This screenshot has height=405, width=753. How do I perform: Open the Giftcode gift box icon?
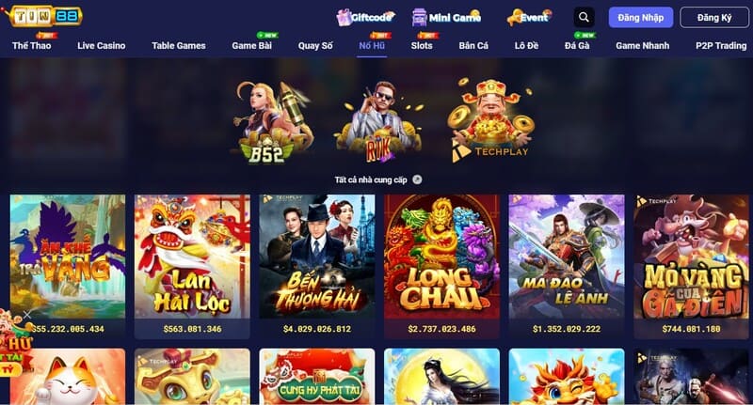pyautogui.click(x=344, y=17)
